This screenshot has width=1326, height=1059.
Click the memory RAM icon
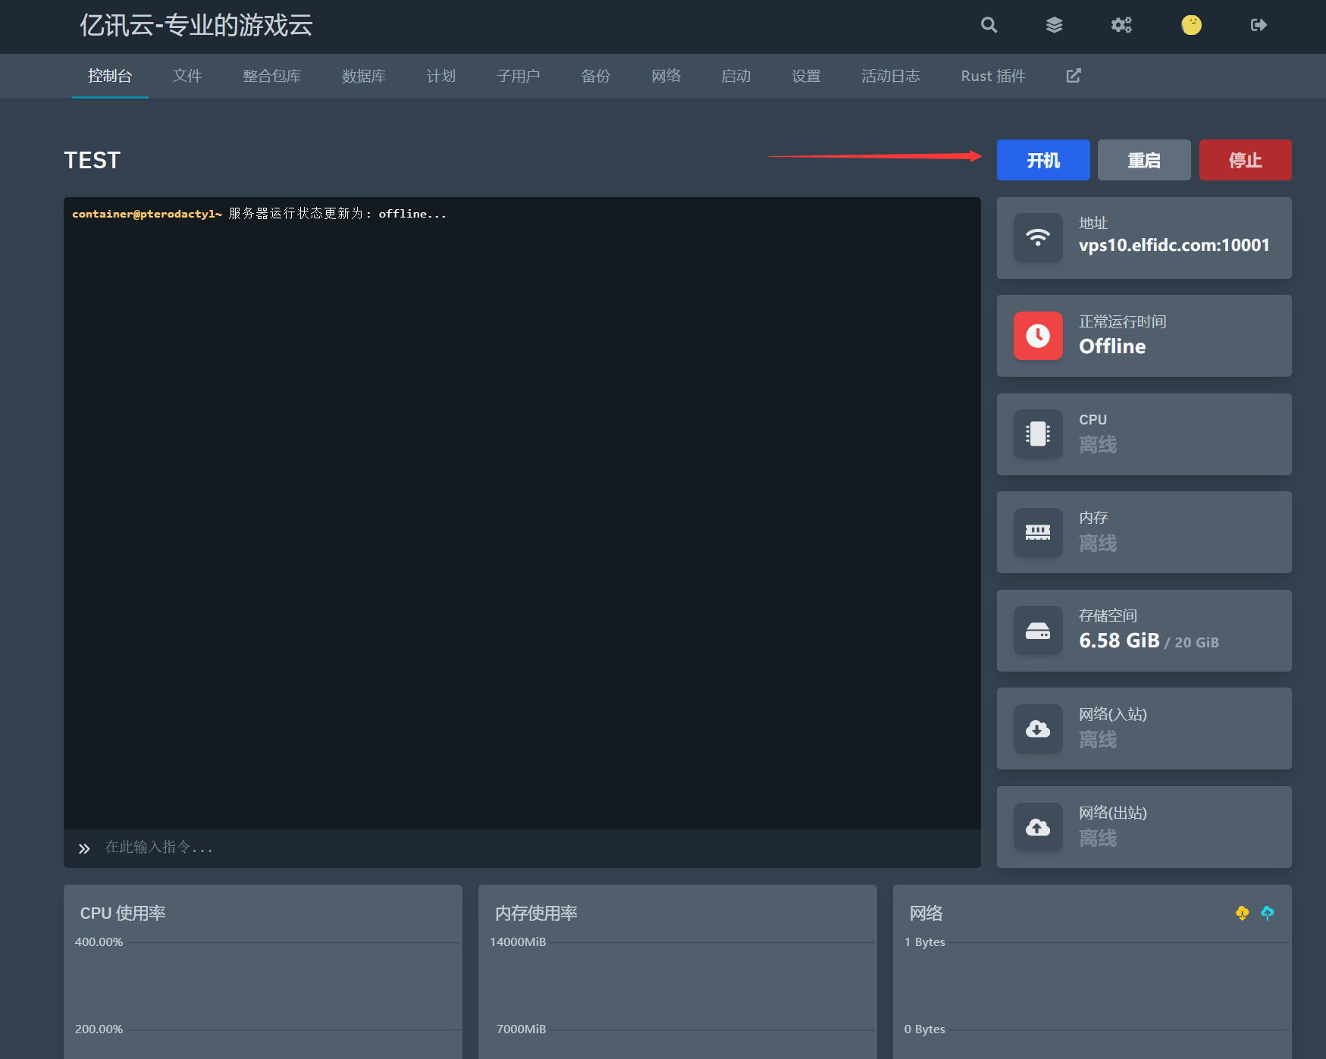click(1038, 532)
